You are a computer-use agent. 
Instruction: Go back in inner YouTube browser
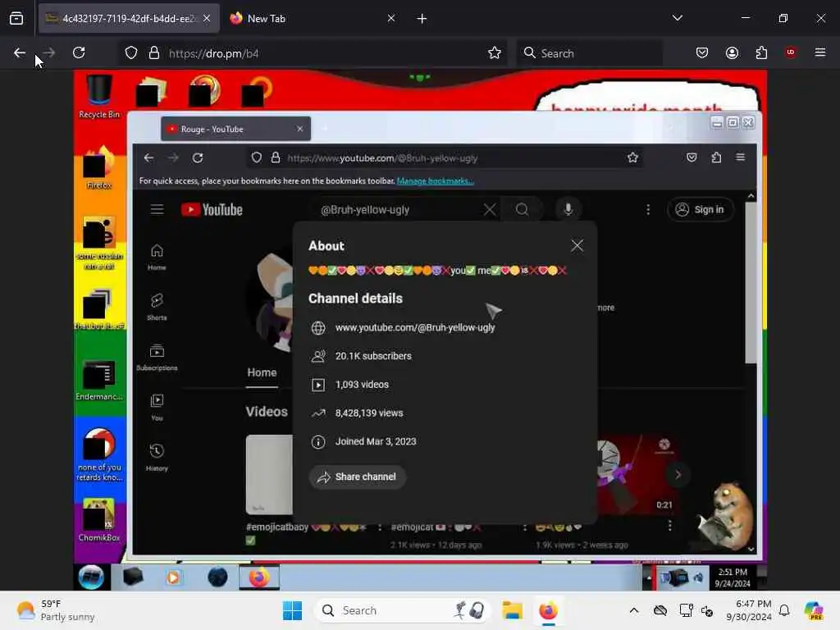point(149,158)
